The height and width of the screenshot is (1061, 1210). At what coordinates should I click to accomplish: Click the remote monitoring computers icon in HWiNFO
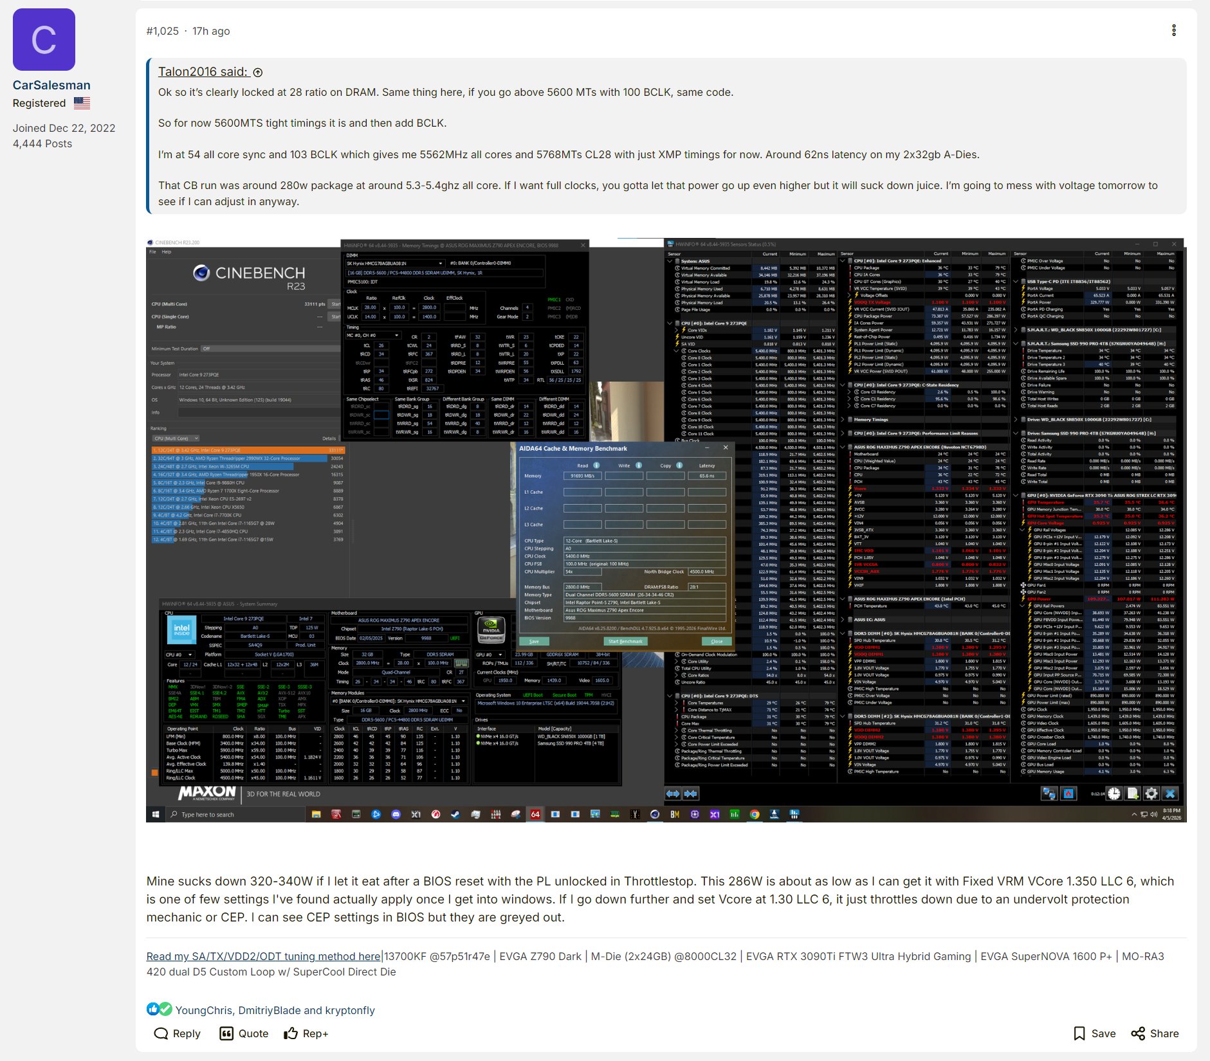[x=1049, y=793]
